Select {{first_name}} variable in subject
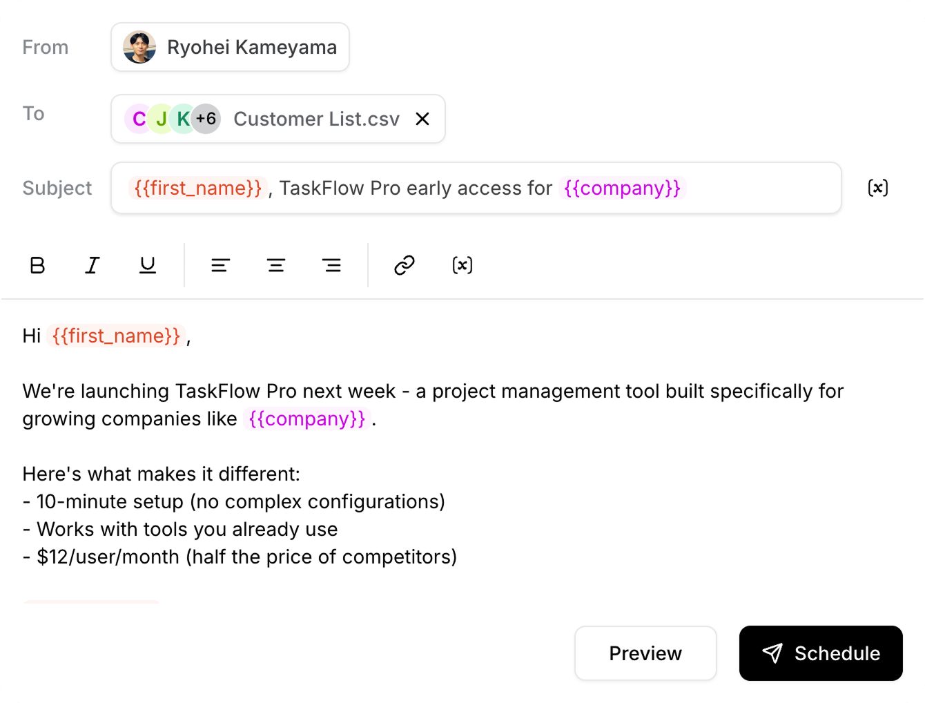925x703 pixels. click(198, 188)
